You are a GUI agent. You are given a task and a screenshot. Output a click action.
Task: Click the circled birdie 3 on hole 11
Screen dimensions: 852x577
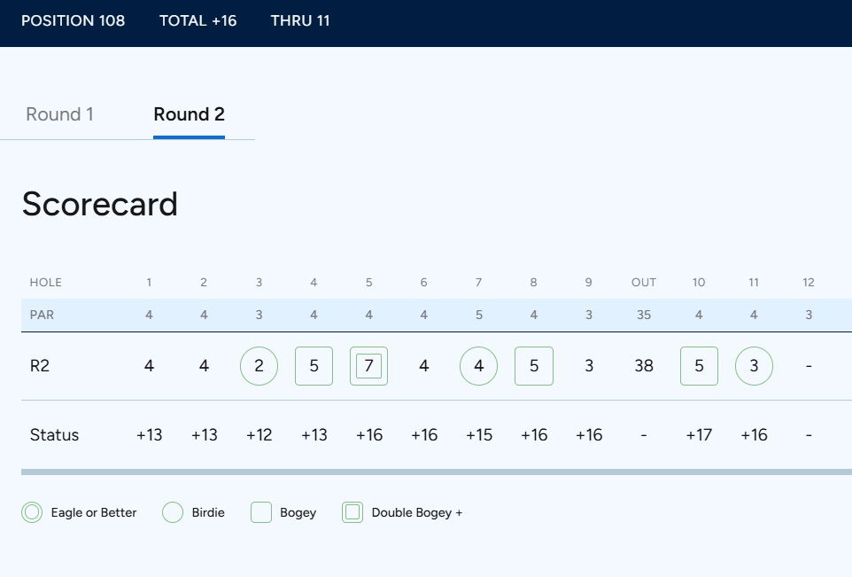pos(754,366)
